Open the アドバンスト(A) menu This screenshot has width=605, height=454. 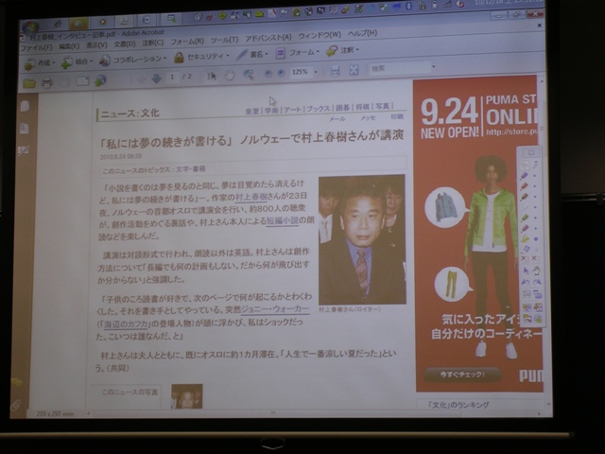tap(268, 38)
